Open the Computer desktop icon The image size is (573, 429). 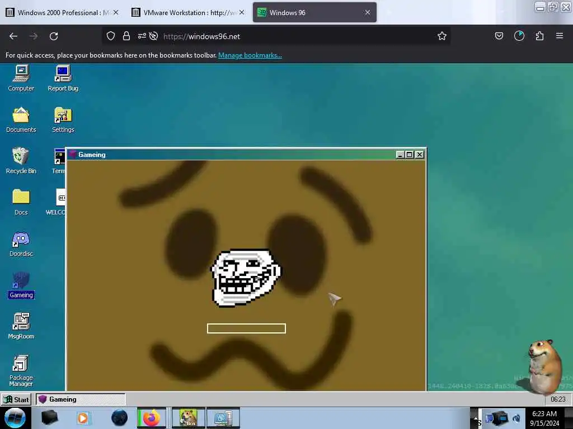(21, 78)
